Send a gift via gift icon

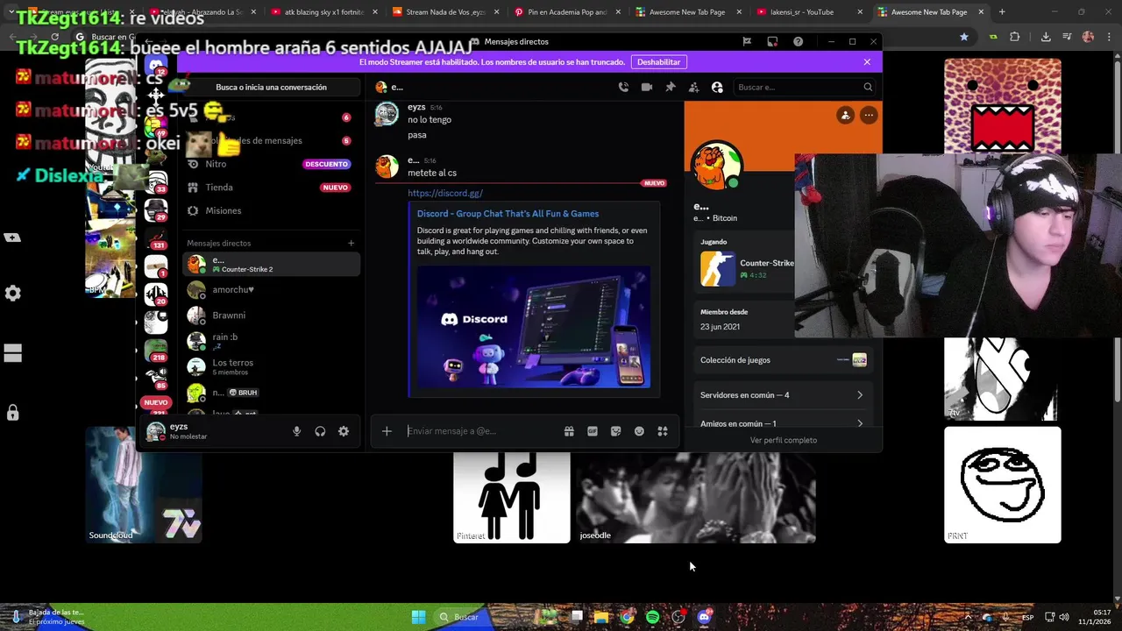pyautogui.click(x=569, y=431)
